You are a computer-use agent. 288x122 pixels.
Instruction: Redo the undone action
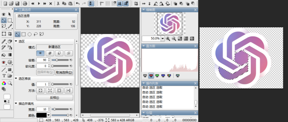point(84,3)
